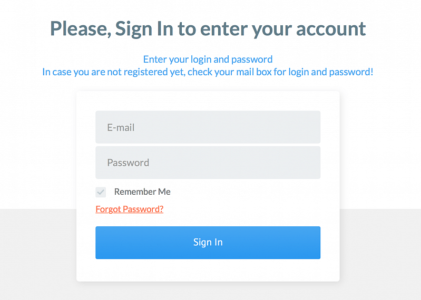Viewport: 421px width, 300px height.
Task: Click the E-mail input field
Action: 208,127
